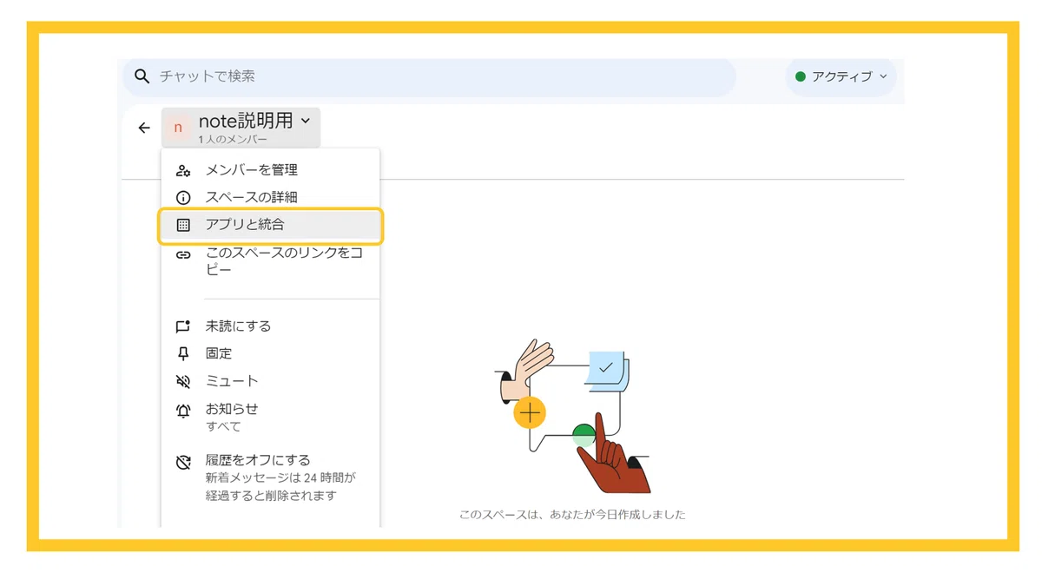Click the muted speaker icon
The image size is (1042, 586).
point(183,381)
